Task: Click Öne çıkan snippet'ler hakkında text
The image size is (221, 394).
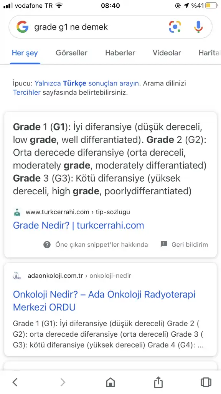Action: click(101, 244)
